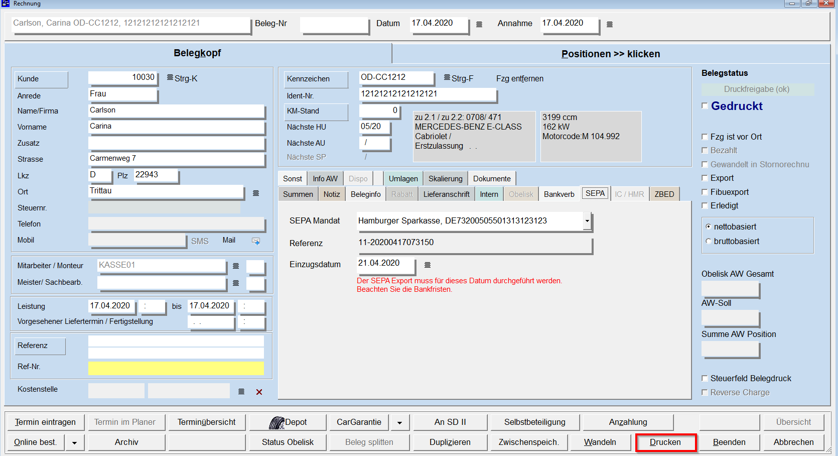Click the An SD II button
Image resolution: width=838 pixels, height=456 pixels.
[450, 422]
